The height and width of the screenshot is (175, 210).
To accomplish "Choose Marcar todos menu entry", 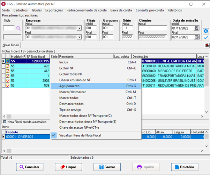I will pyautogui.click(x=96, y=98).
